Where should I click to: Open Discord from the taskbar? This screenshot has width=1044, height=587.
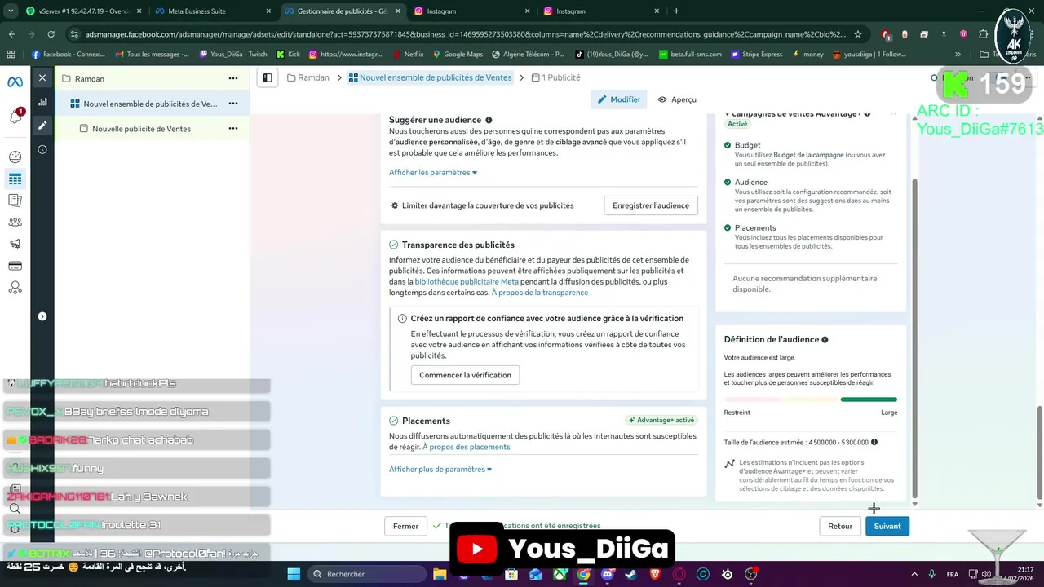point(608,574)
